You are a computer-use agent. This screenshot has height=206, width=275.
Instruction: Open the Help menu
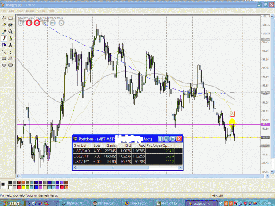tap(51, 11)
